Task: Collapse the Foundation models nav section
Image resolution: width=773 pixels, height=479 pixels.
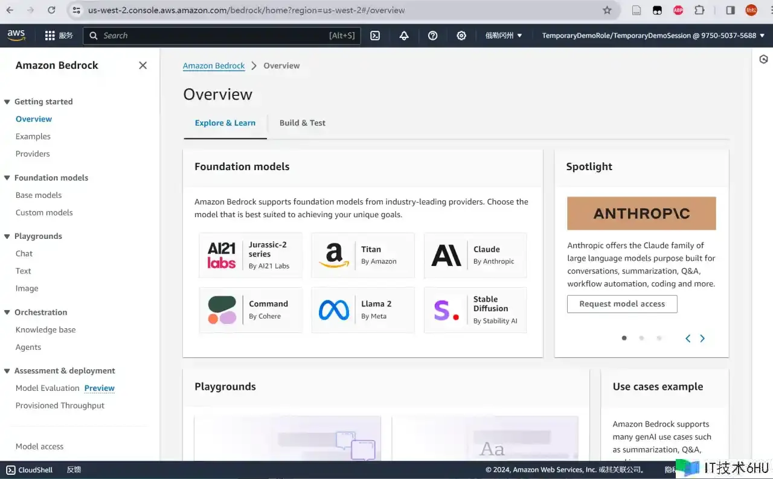Action: [7, 178]
